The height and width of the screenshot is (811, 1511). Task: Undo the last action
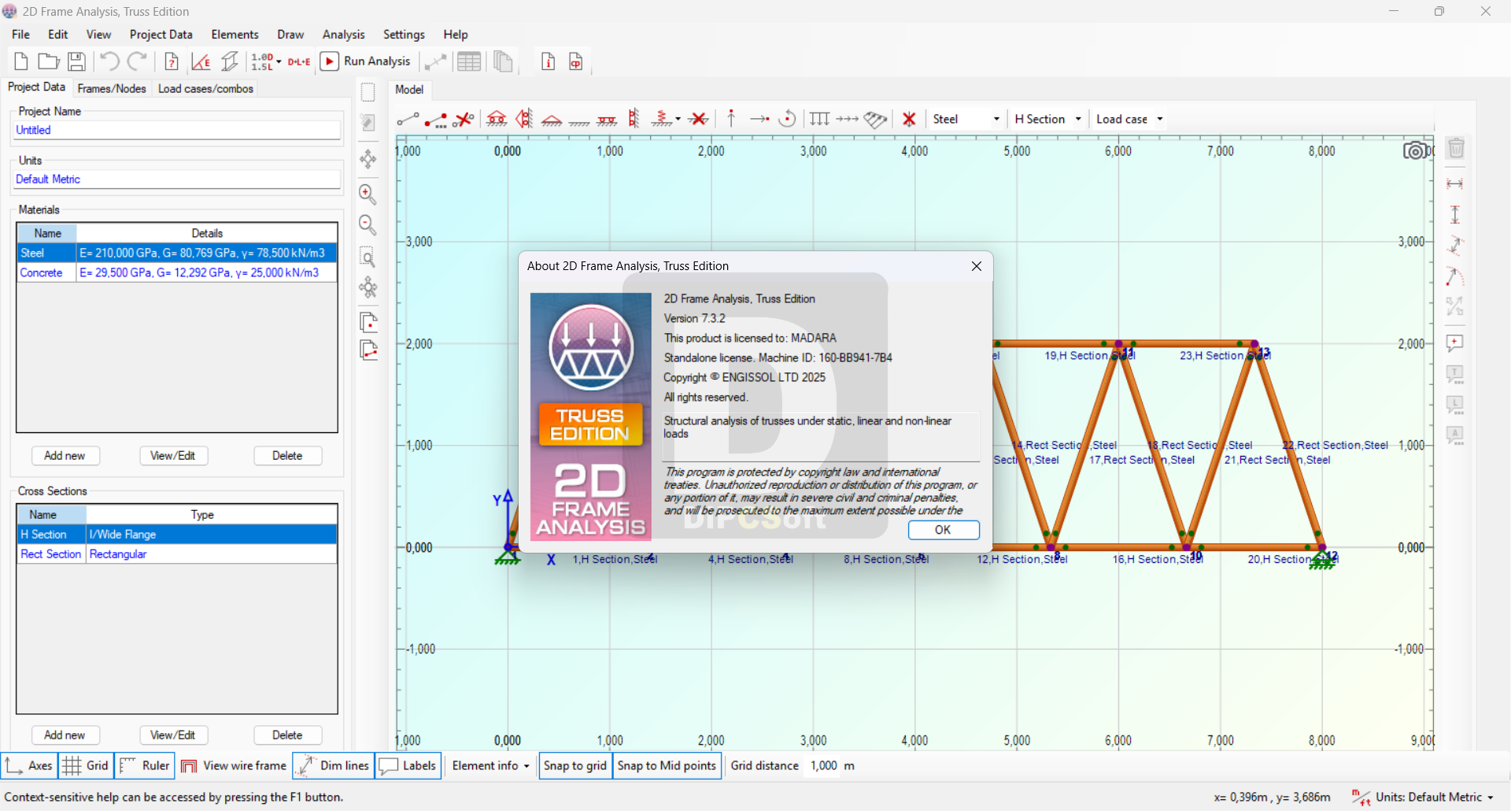109,61
